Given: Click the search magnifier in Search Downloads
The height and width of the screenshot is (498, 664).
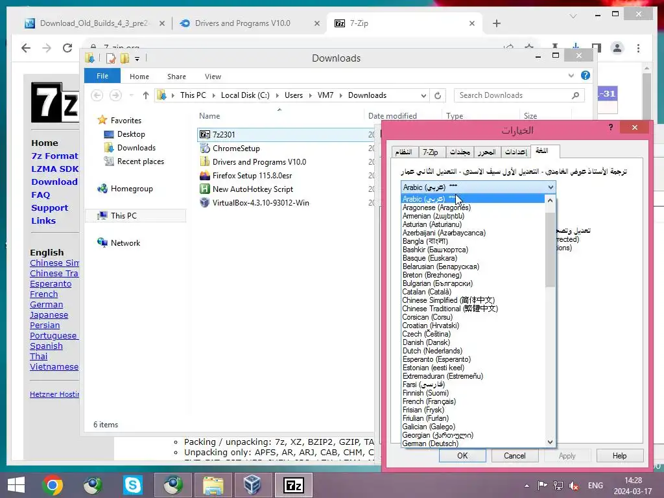Looking at the screenshot, I should (575, 95).
